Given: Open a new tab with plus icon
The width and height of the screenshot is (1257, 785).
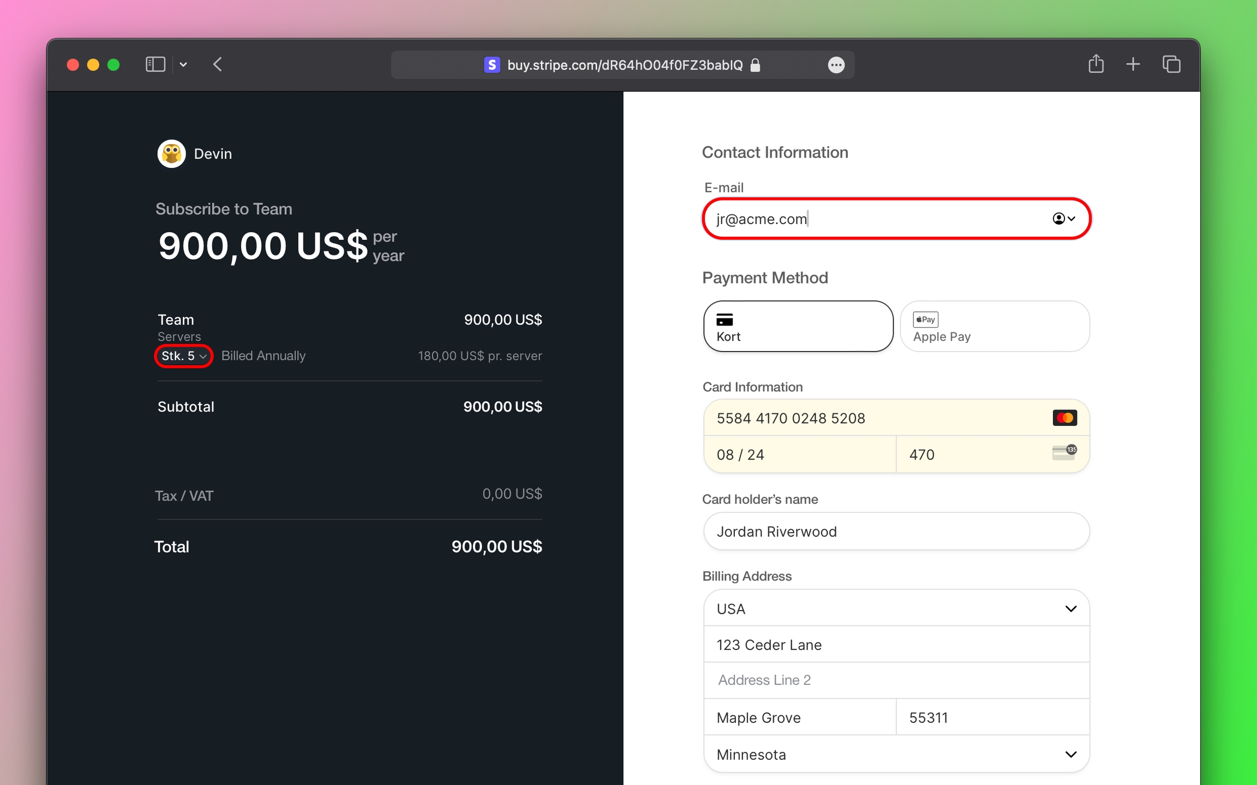Looking at the screenshot, I should [1133, 64].
